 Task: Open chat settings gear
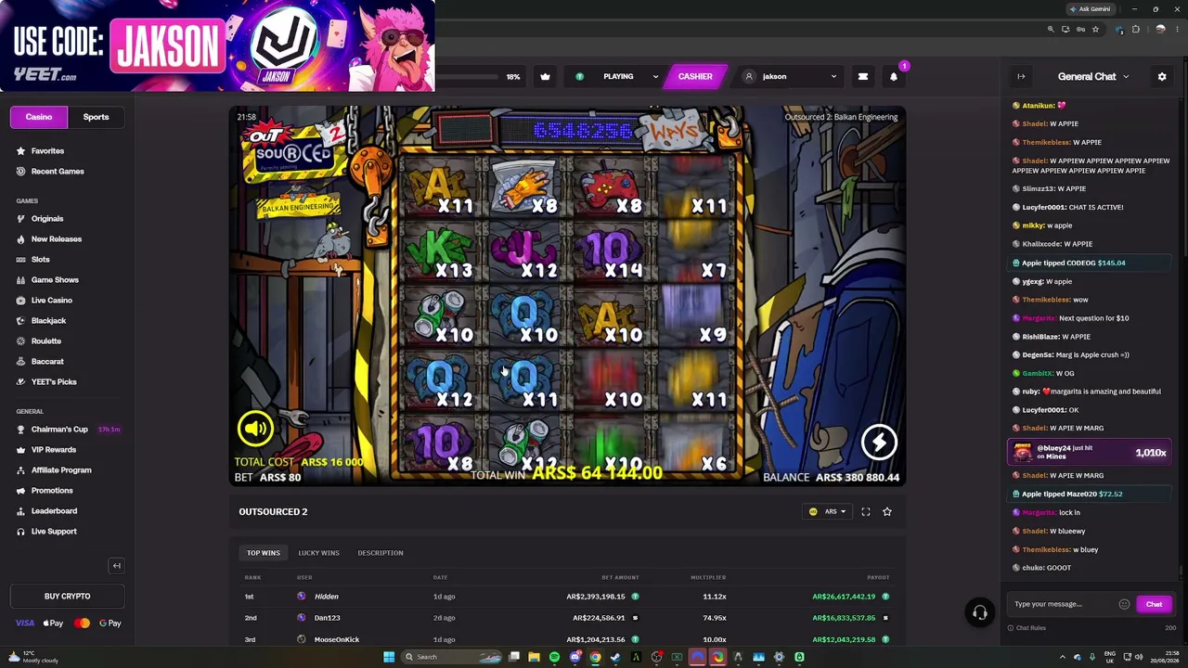(x=1161, y=77)
